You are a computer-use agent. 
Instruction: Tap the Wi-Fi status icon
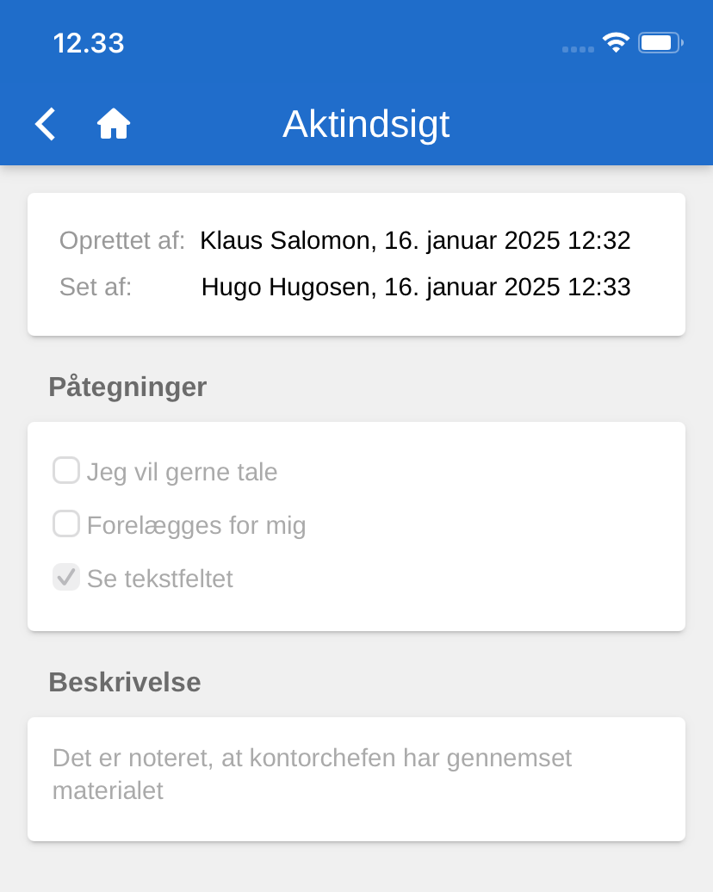pos(616,42)
